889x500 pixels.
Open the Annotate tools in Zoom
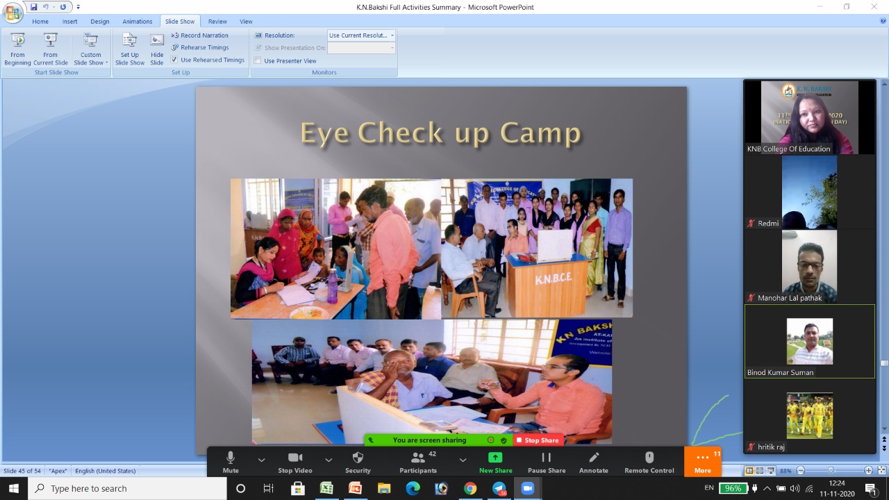[x=594, y=462]
